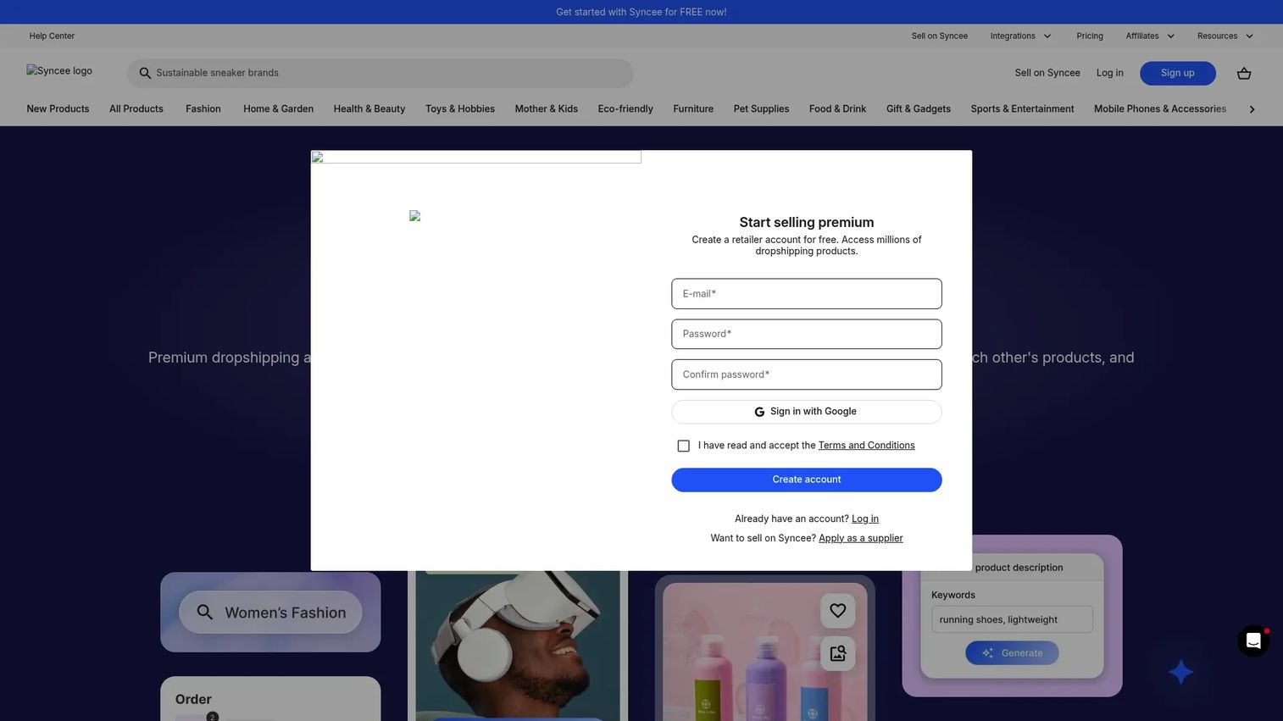Open the Help Center link
The height and width of the screenshot is (721, 1283).
click(x=52, y=36)
